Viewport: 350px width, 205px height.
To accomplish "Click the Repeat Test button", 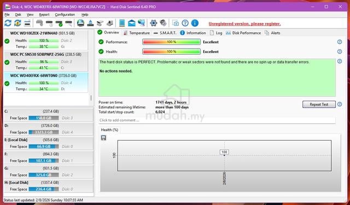I will pyautogui.click(x=319, y=104).
